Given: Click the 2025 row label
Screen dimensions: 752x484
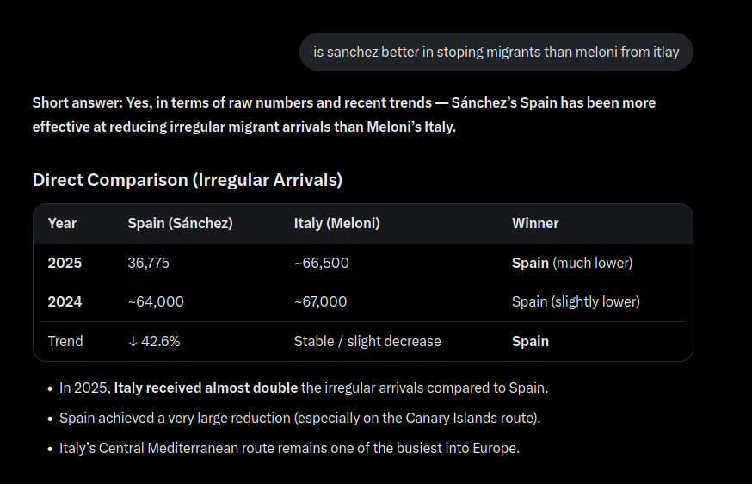Looking at the screenshot, I should (65, 263).
